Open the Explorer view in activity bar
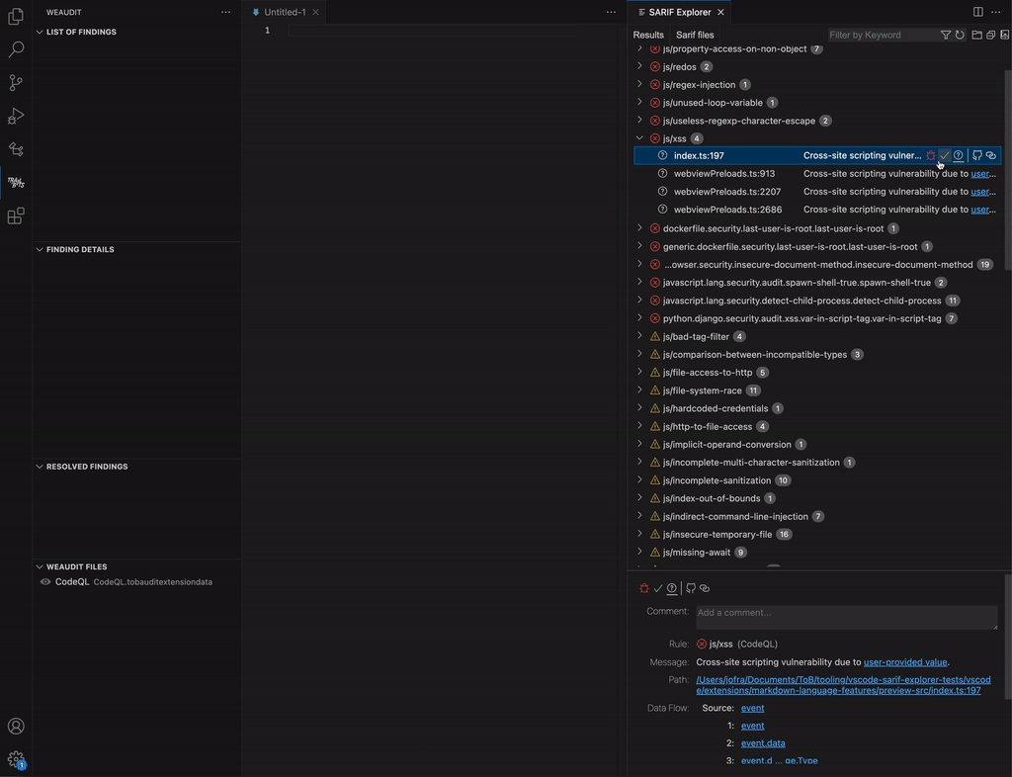The image size is (1012, 777). 16,16
